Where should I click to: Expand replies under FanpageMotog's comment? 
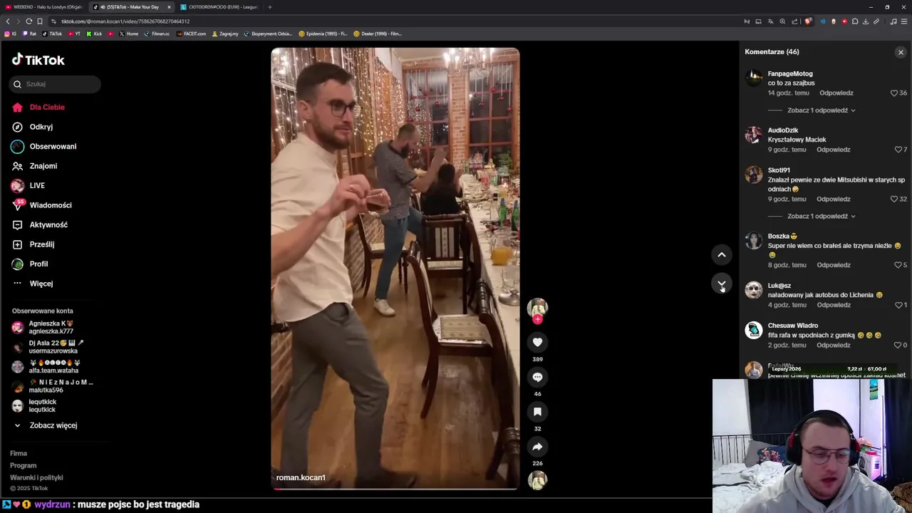pyautogui.click(x=821, y=110)
